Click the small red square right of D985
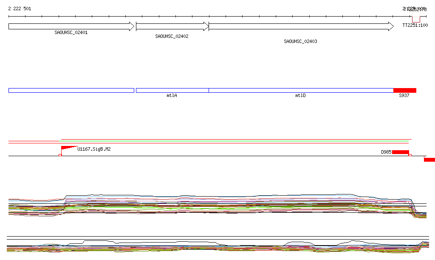Viewport: 435px width, 260px height. [410, 155]
